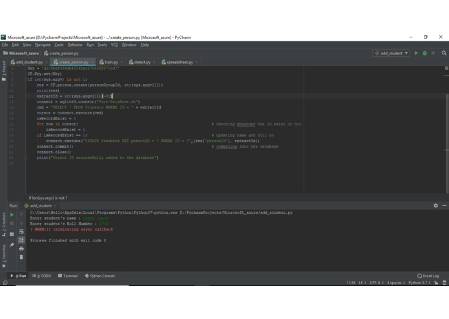Open the Run menu
449x319 pixels.
(x=90, y=45)
